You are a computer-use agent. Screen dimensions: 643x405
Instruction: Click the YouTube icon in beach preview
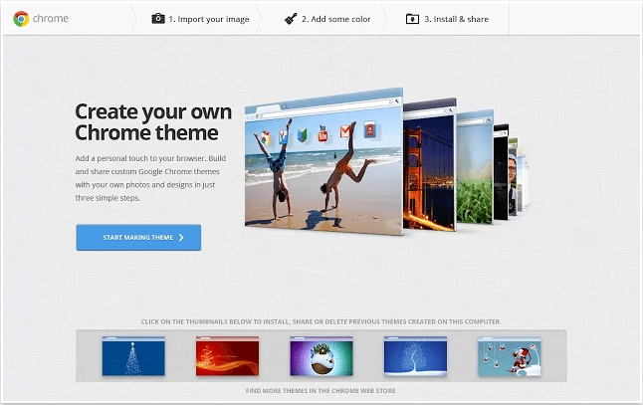pos(322,133)
